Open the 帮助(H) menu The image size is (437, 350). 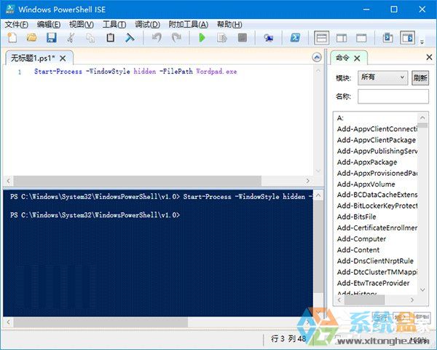(229, 25)
